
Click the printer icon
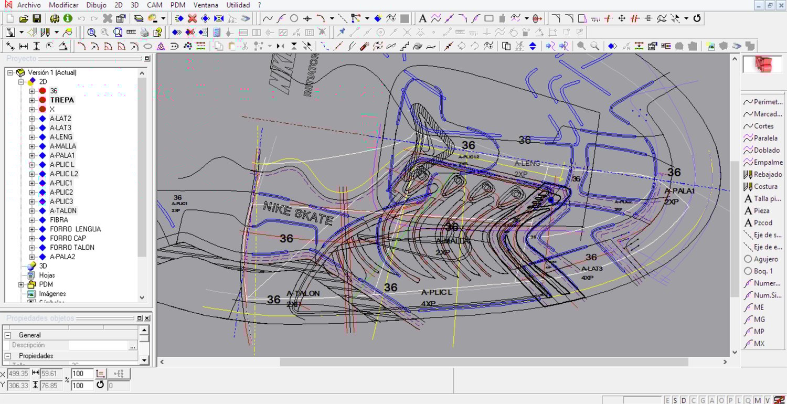click(144, 33)
